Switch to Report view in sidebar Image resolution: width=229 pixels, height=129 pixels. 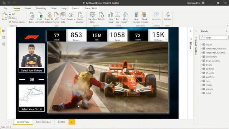[x=3, y=30]
